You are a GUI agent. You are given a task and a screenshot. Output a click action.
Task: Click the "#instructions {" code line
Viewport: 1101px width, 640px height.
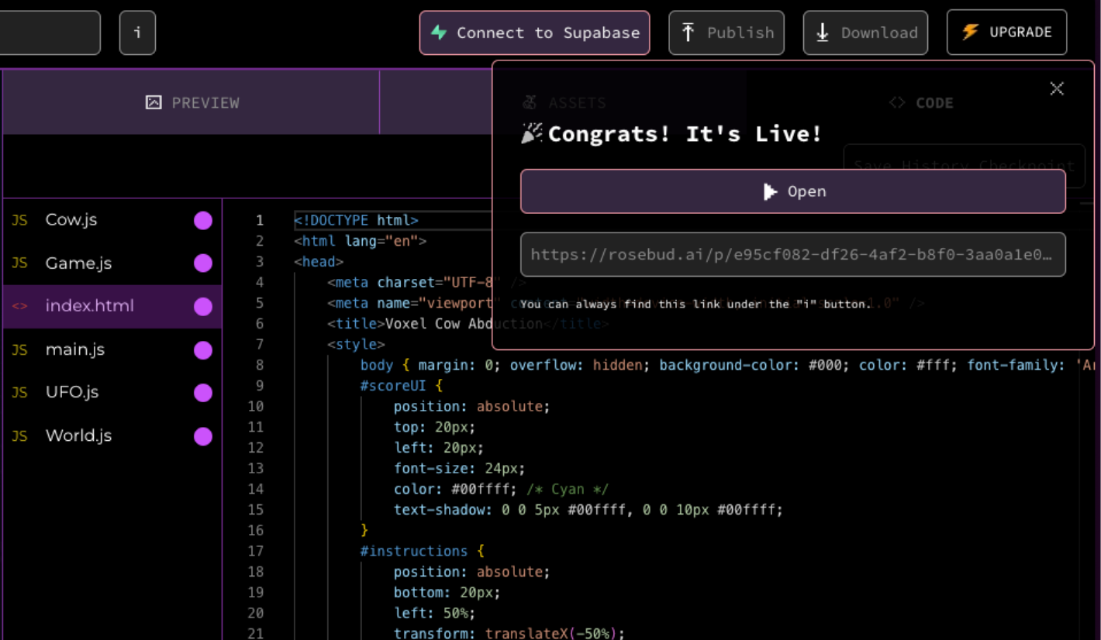tap(422, 551)
